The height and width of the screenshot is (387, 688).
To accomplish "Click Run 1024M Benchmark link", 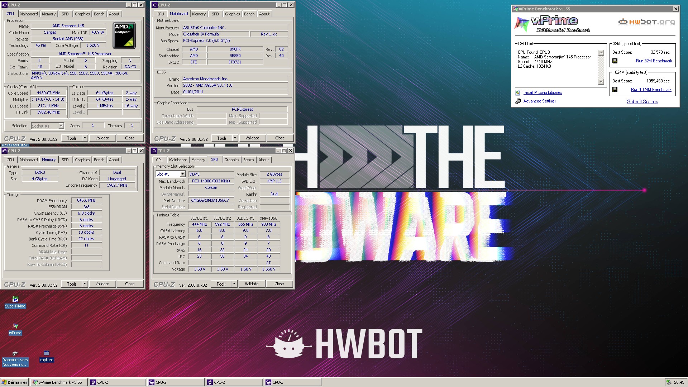I will tap(651, 90).
